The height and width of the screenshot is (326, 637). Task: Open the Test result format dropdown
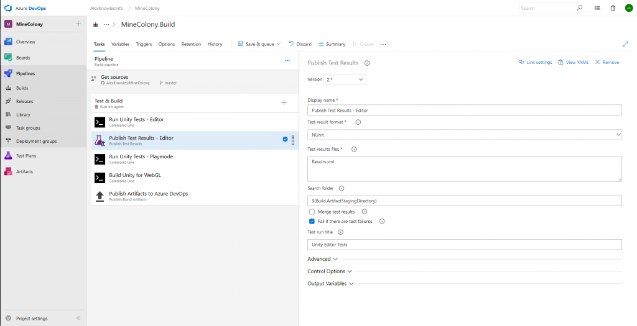tap(464, 134)
